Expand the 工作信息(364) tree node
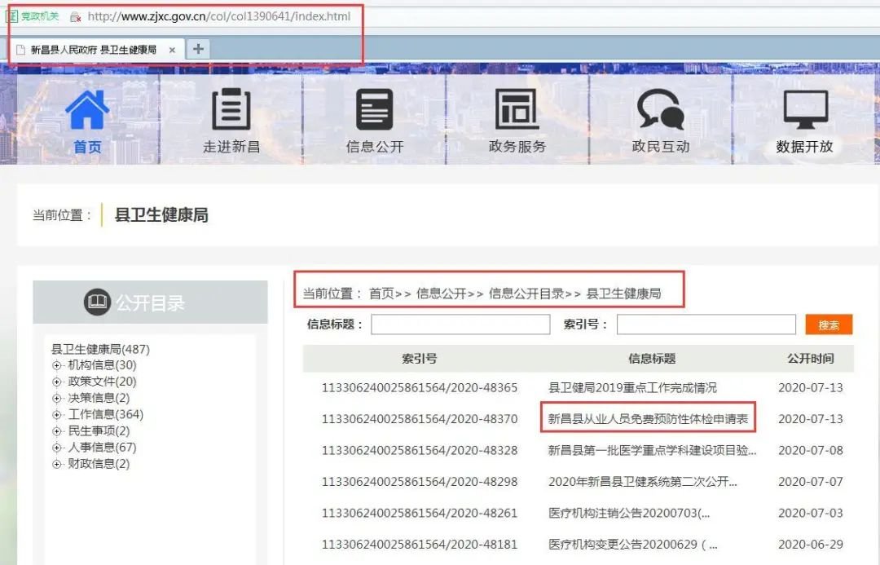 coord(57,415)
